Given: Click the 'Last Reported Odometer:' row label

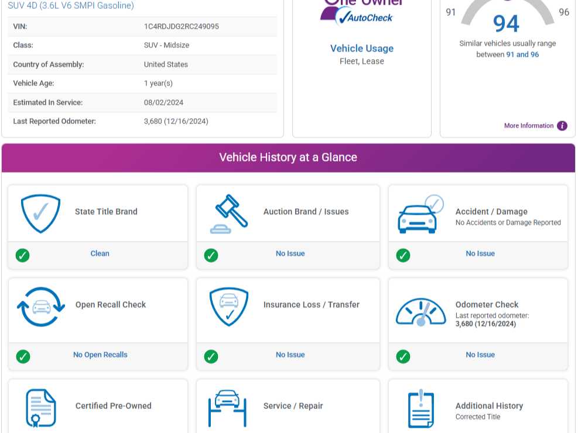Looking at the screenshot, I should pyautogui.click(x=54, y=122).
